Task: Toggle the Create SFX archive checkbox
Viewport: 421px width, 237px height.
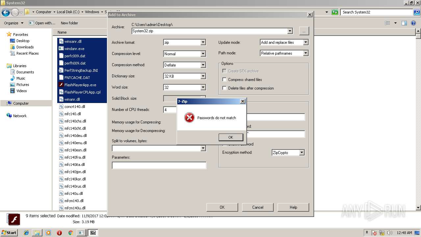Action: click(224, 71)
